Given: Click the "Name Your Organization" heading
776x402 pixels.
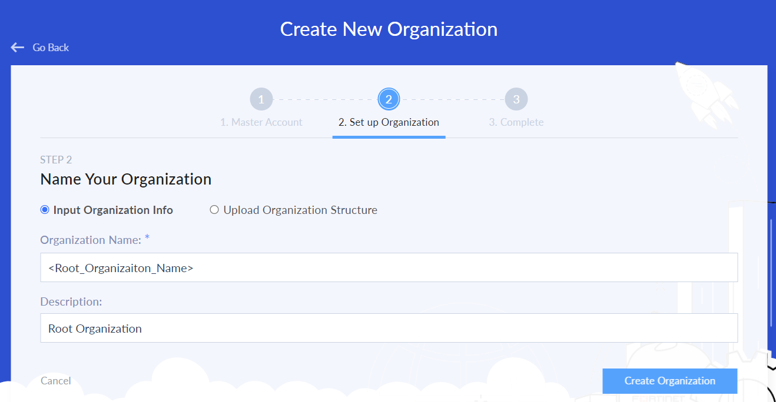Looking at the screenshot, I should (x=125, y=179).
